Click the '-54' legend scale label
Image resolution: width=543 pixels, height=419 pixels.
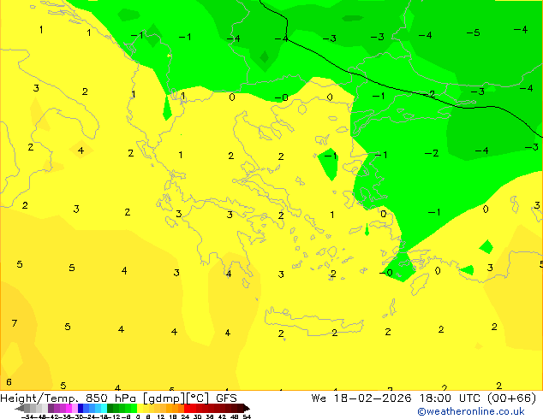click(27, 417)
